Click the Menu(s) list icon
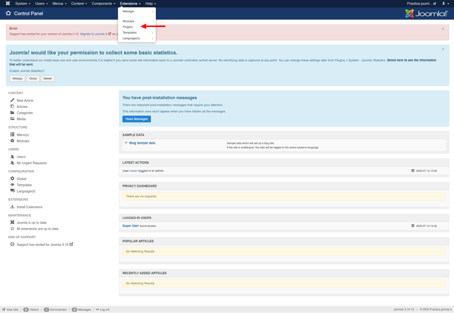The width and height of the screenshot is (454, 313). click(12, 134)
